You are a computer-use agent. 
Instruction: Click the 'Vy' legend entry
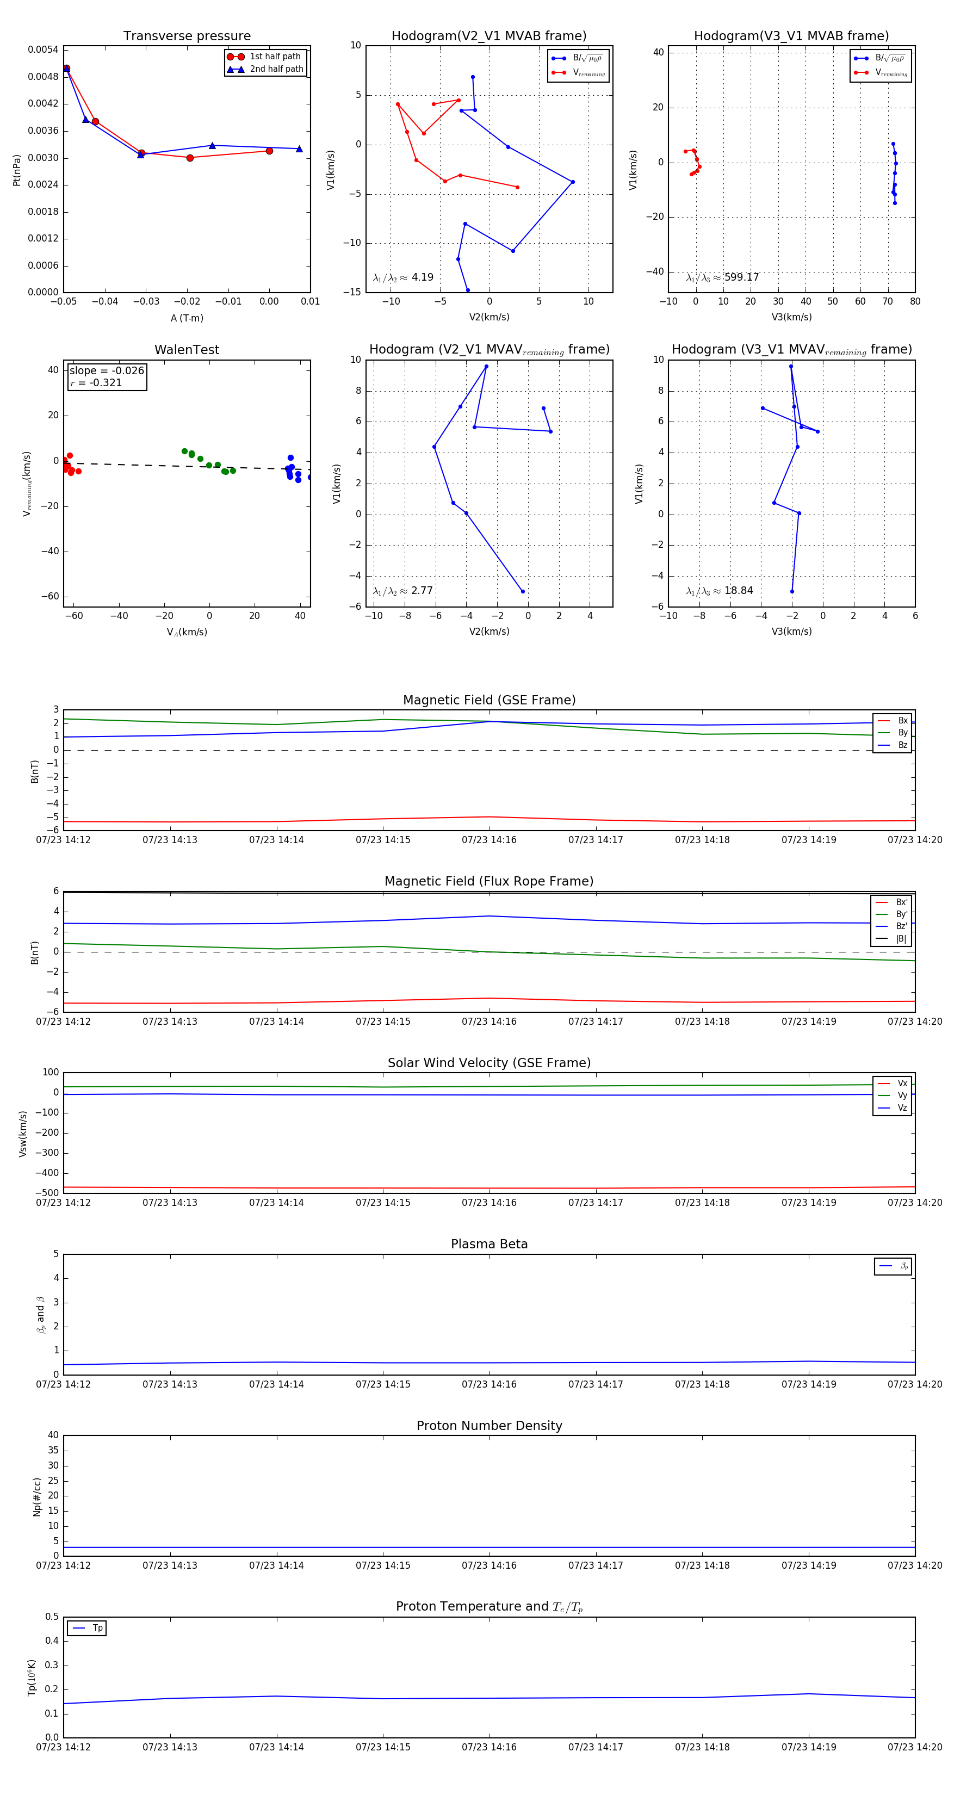(x=893, y=1095)
